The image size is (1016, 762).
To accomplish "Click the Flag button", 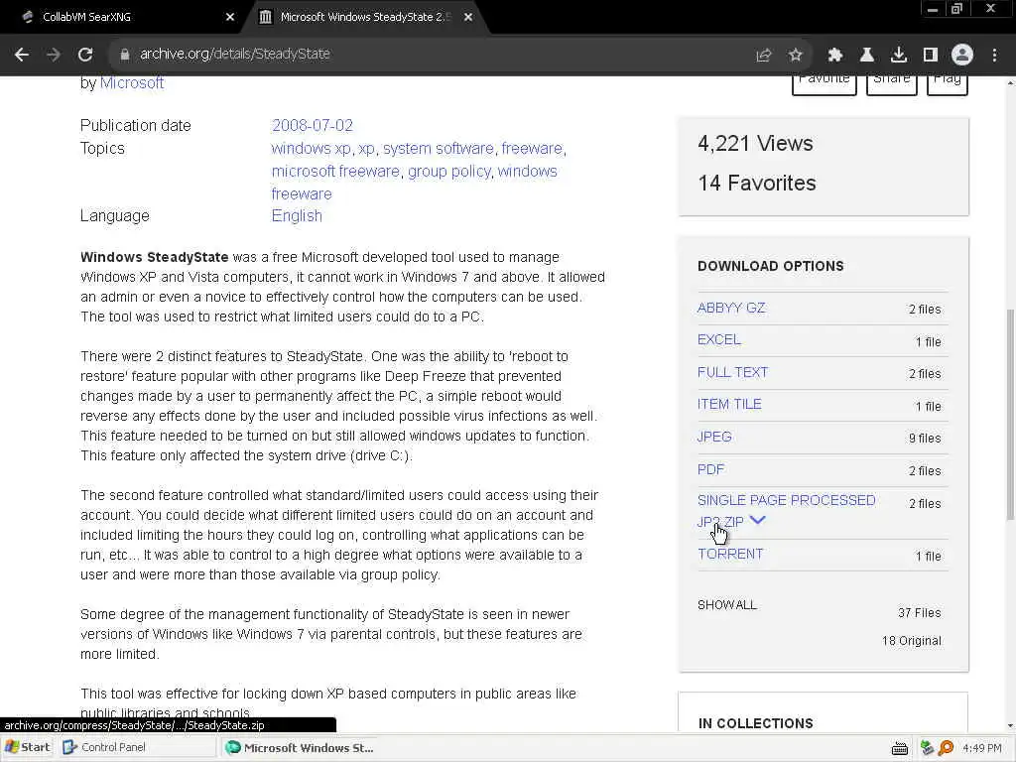I will pos(948,82).
